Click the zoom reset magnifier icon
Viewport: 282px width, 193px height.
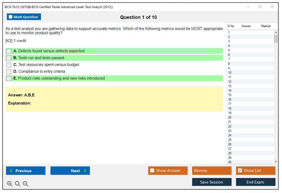tap(18, 184)
